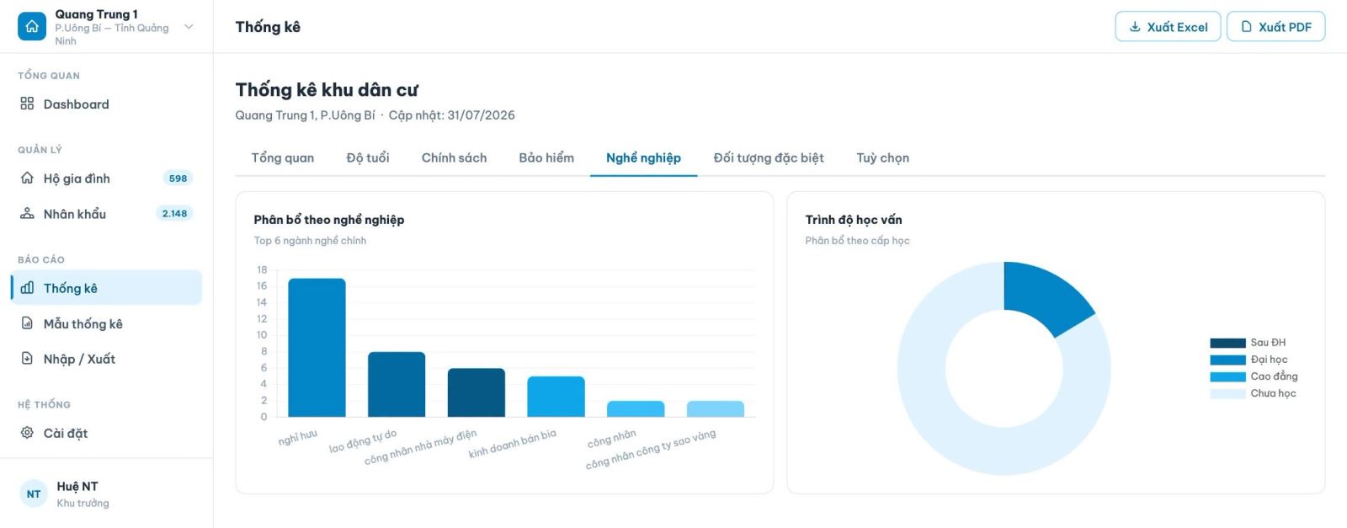
Task: Open the Bảo hiểm tab
Action: click(x=546, y=158)
